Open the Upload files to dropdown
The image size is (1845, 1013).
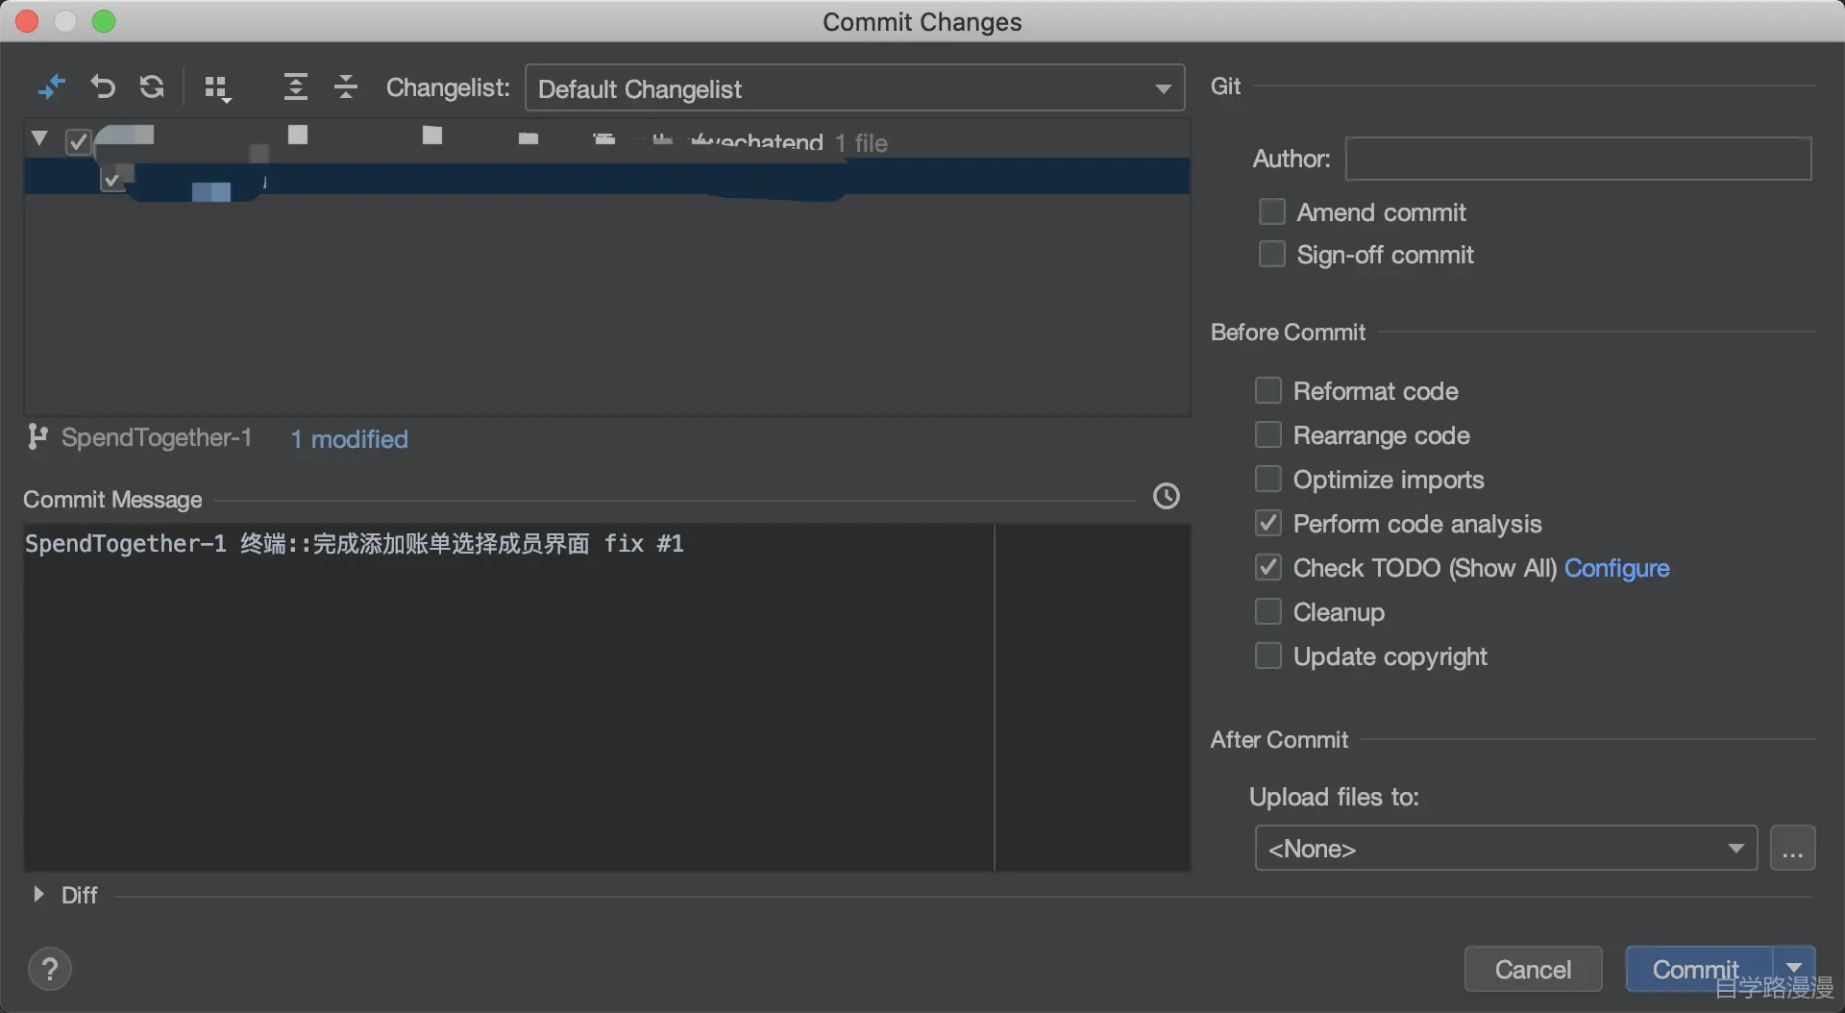[1506, 849]
